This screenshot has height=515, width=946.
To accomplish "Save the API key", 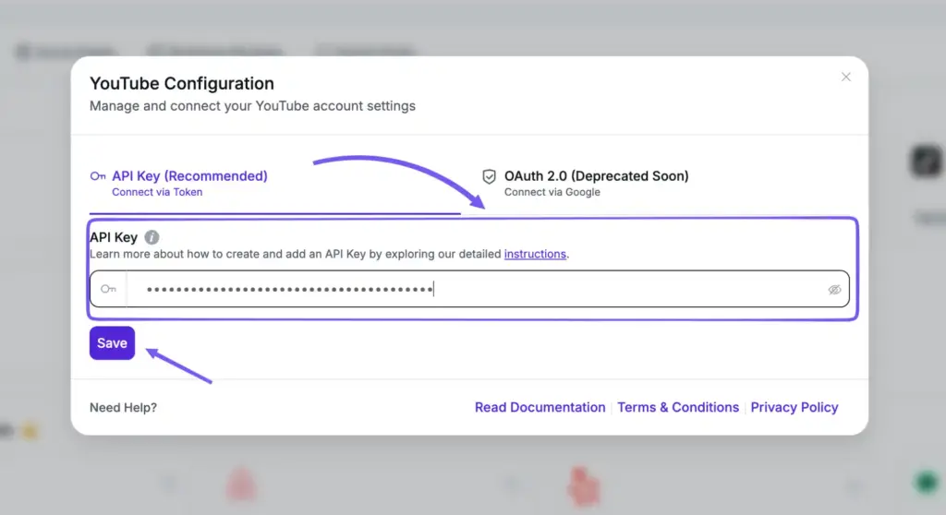I will (x=112, y=342).
